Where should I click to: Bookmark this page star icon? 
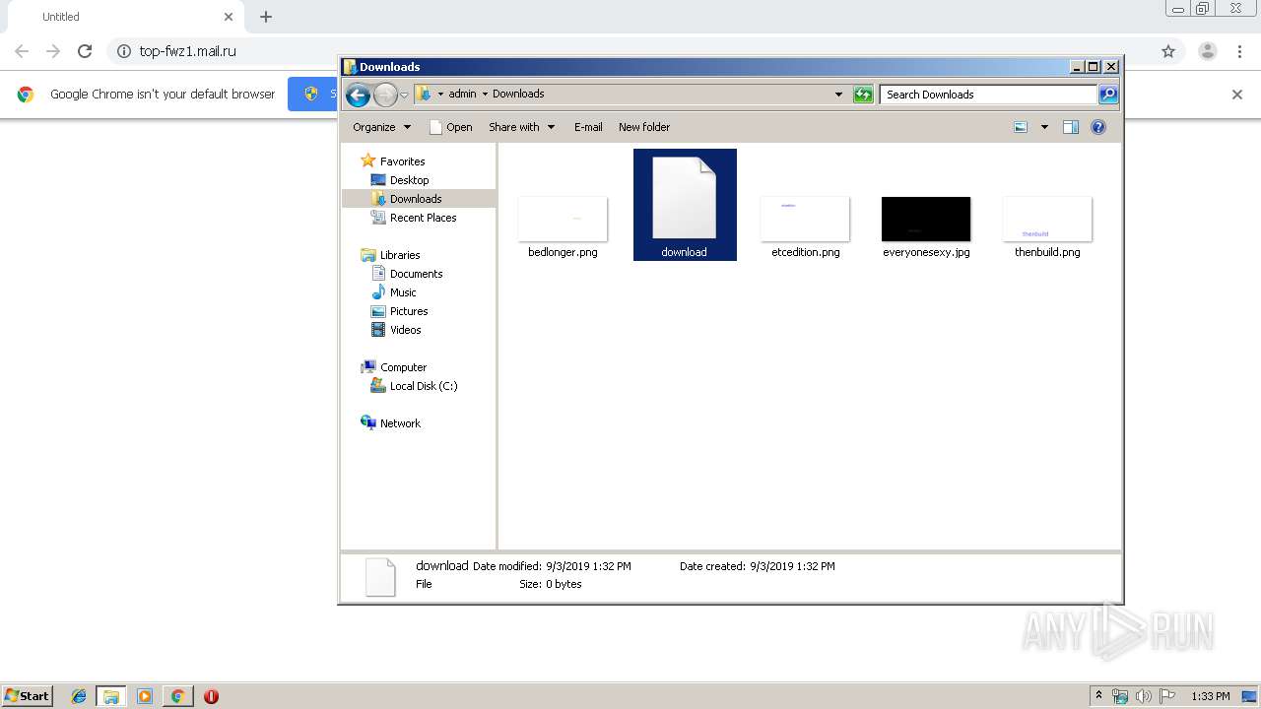pos(1168,51)
